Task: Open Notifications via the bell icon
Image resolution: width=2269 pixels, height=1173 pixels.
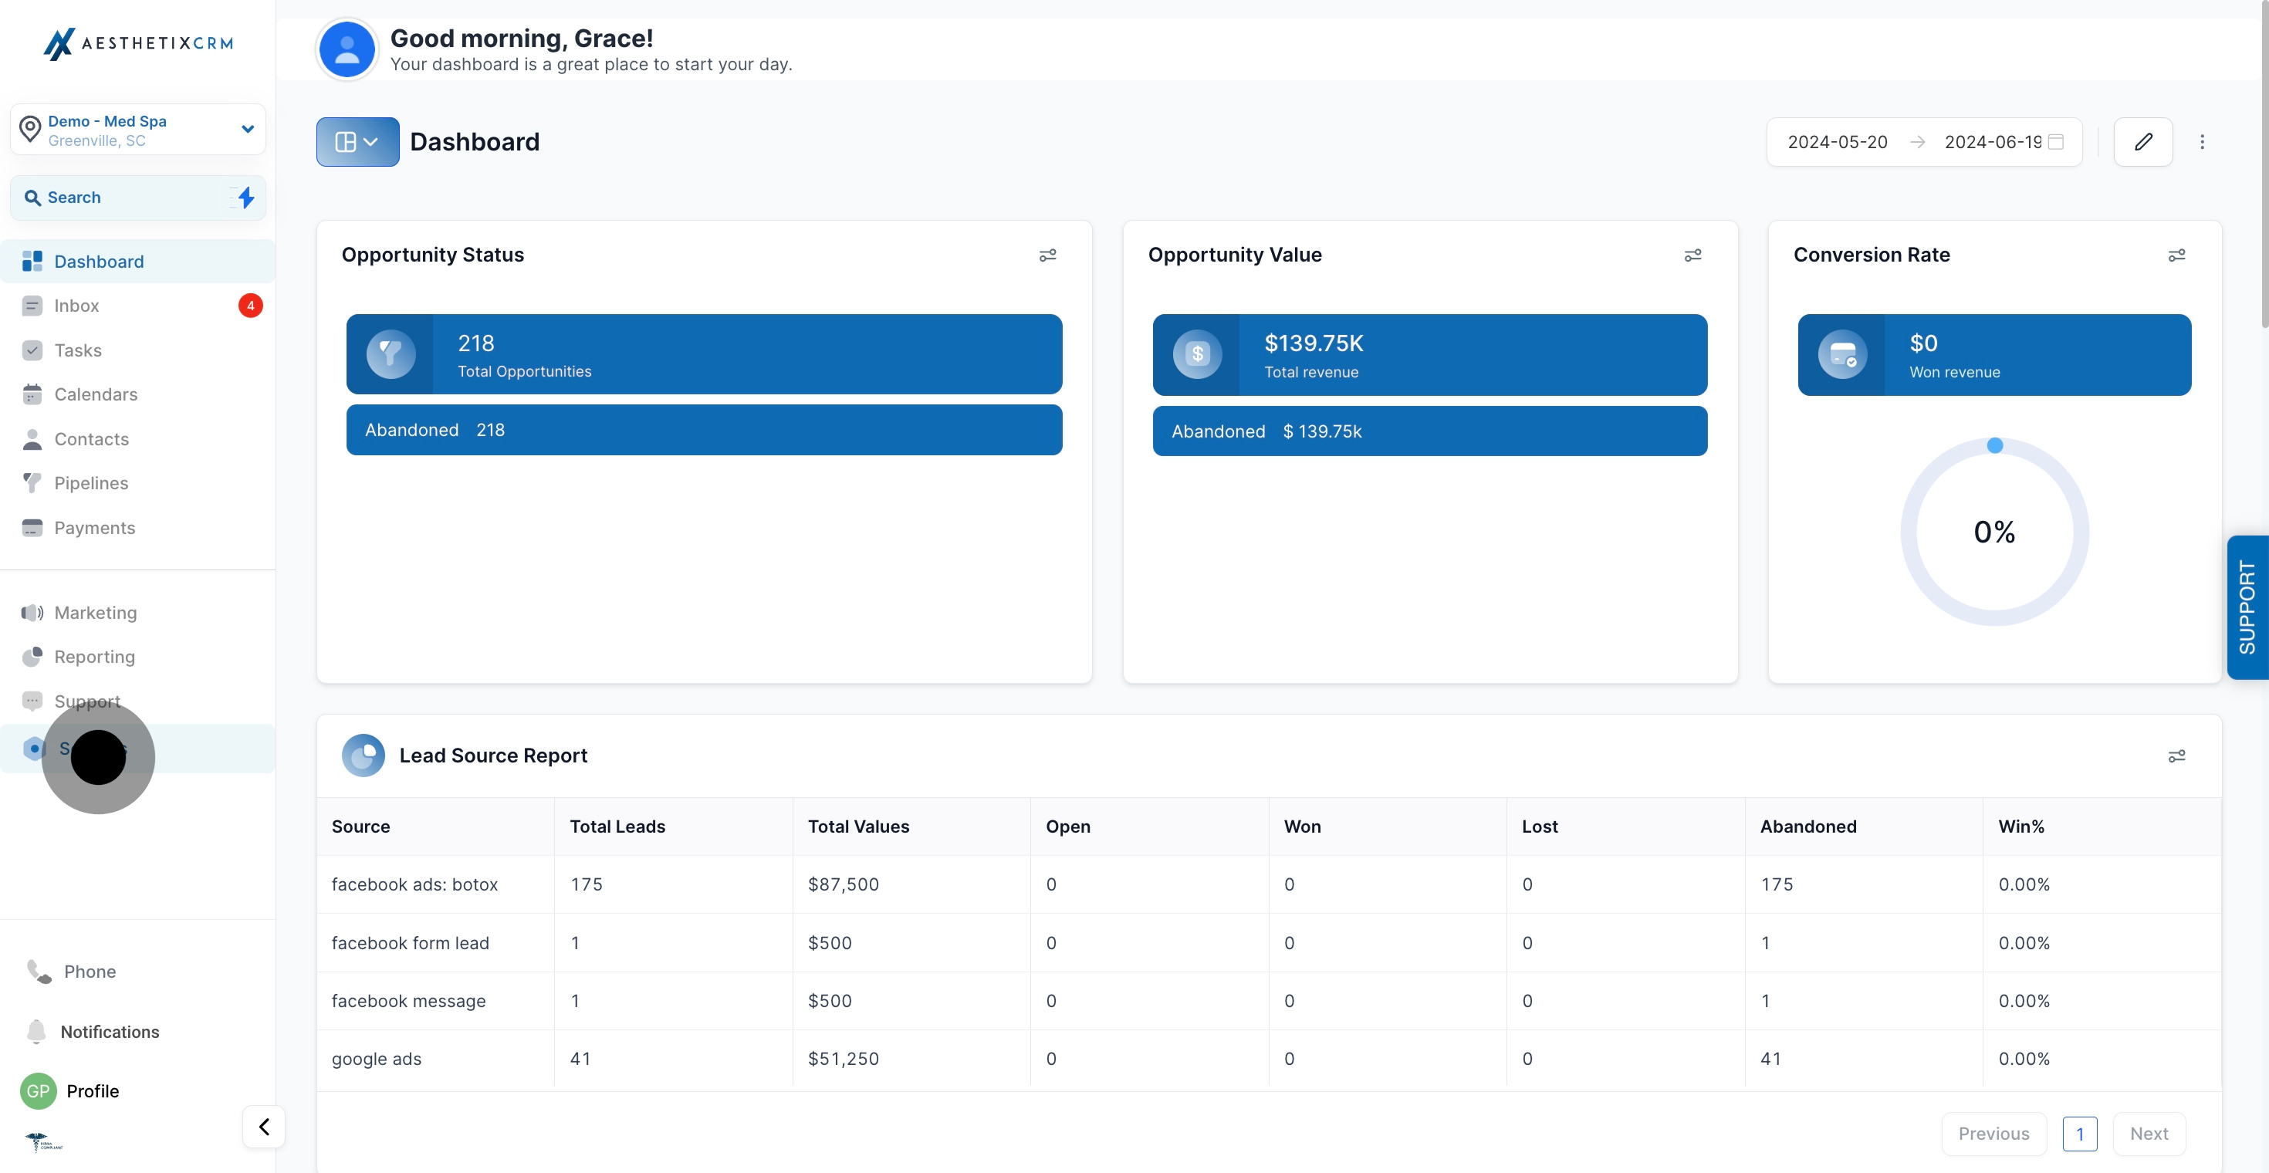Action: click(x=36, y=1031)
